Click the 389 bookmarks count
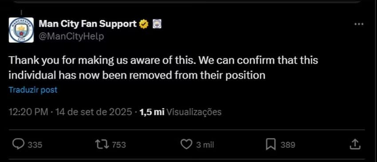377x162 pixels. click(x=288, y=145)
